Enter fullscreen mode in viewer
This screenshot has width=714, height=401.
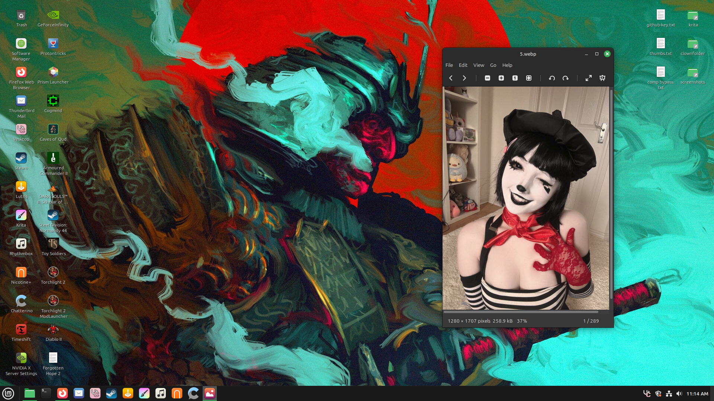pyautogui.click(x=589, y=78)
